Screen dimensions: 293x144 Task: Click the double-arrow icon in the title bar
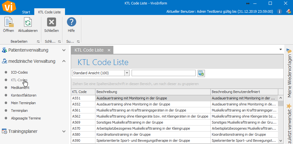click(248, 3)
